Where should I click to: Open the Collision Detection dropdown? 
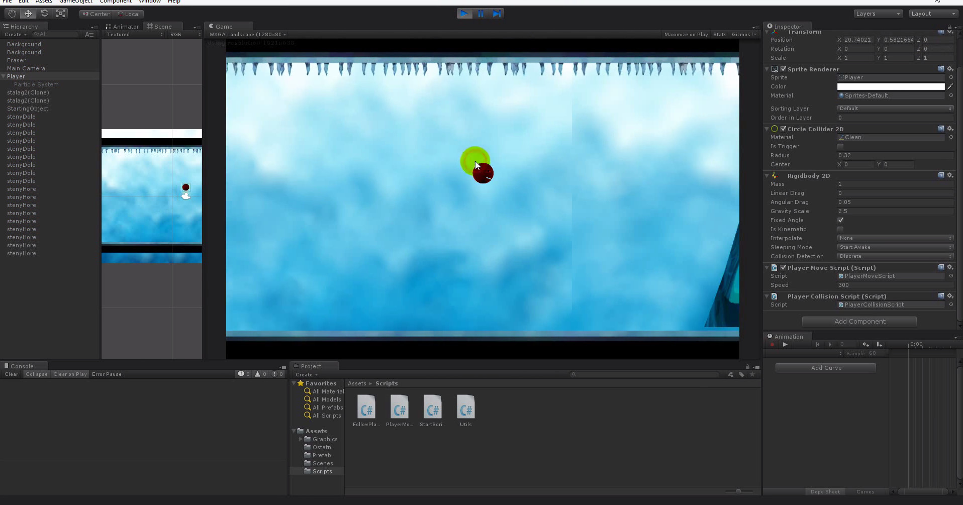coord(895,256)
